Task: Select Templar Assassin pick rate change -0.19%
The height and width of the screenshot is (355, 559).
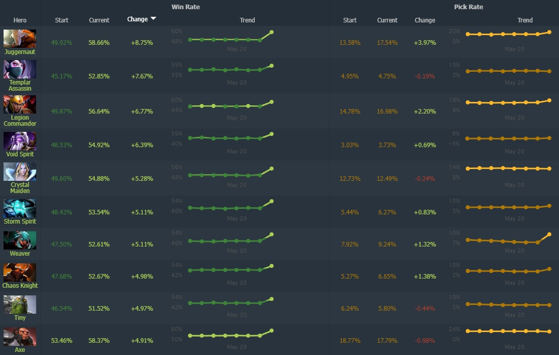Action: click(424, 76)
